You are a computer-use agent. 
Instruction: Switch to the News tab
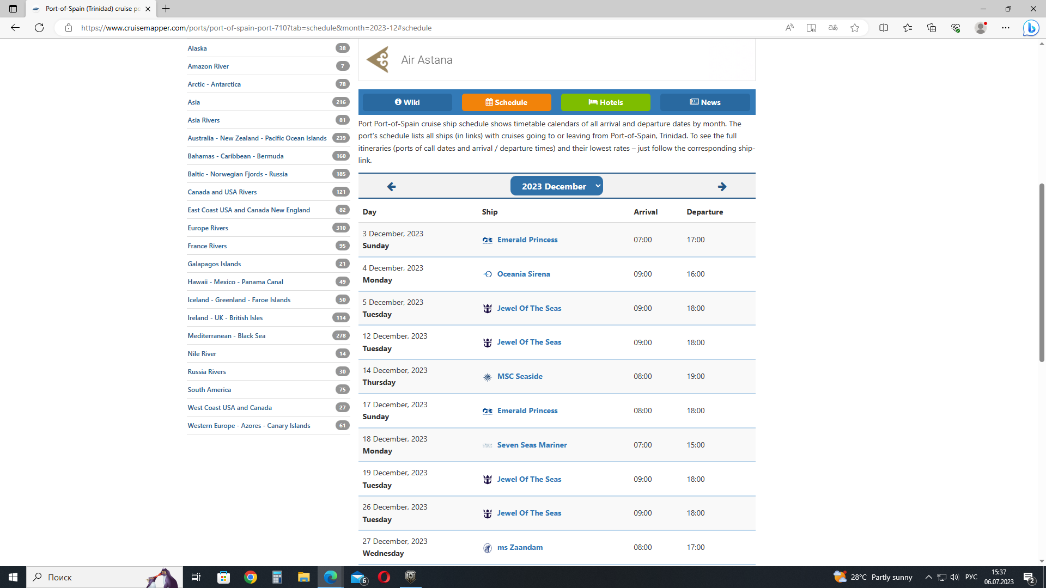tap(705, 102)
